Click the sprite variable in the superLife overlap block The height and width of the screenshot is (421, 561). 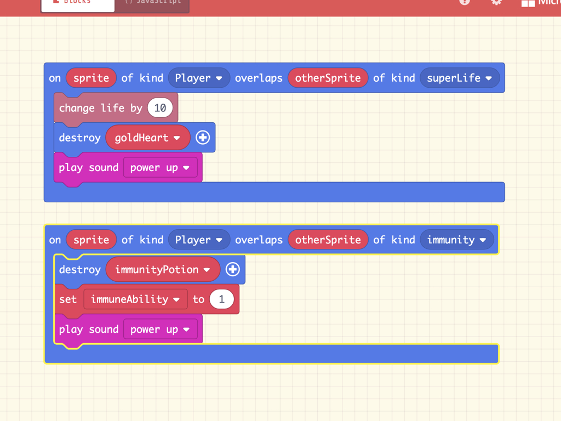point(91,78)
